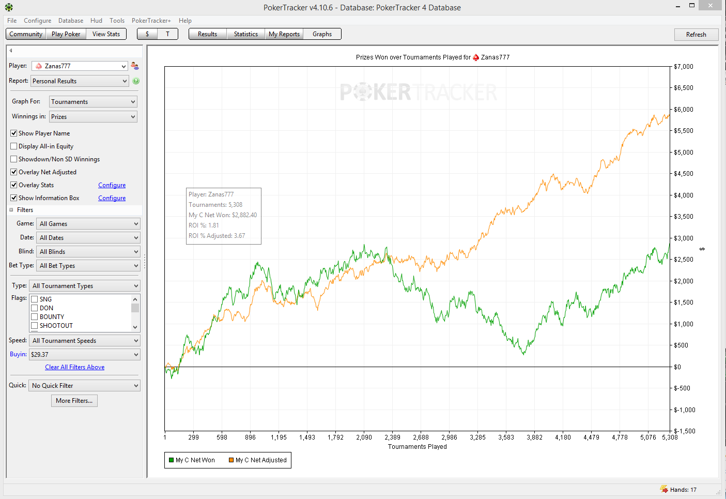Click the red spade icon in chart title
Screen dimensions: 726x499
point(476,57)
